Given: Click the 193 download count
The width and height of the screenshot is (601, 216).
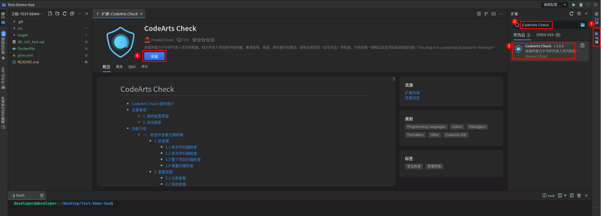Looking at the screenshot, I should coord(183,40).
